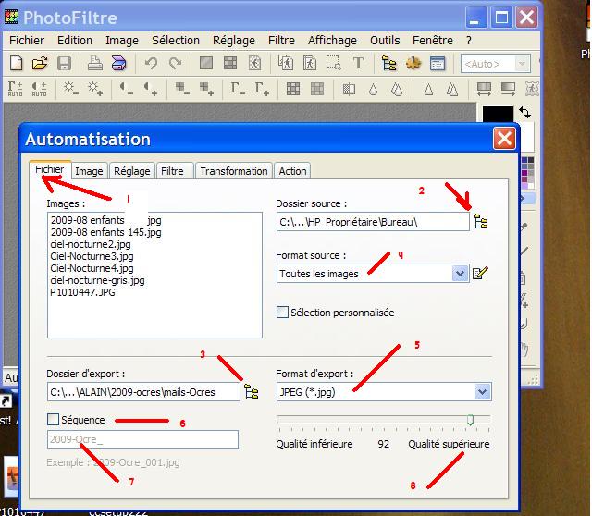Click the Text tool T icon
The image size is (592, 516).
(358, 63)
